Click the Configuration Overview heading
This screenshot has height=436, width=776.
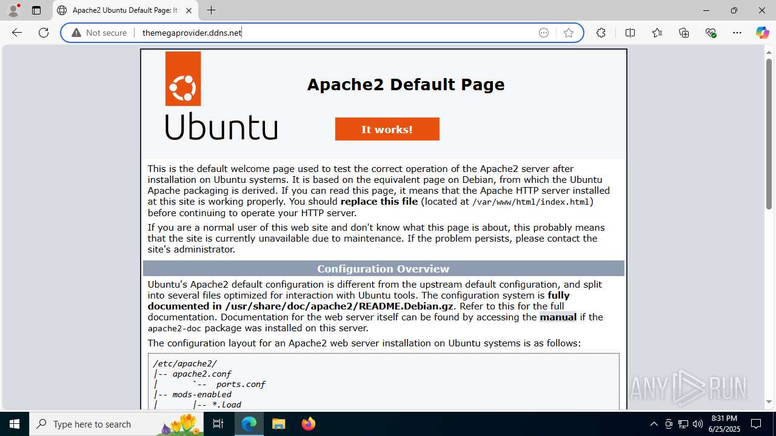383,269
